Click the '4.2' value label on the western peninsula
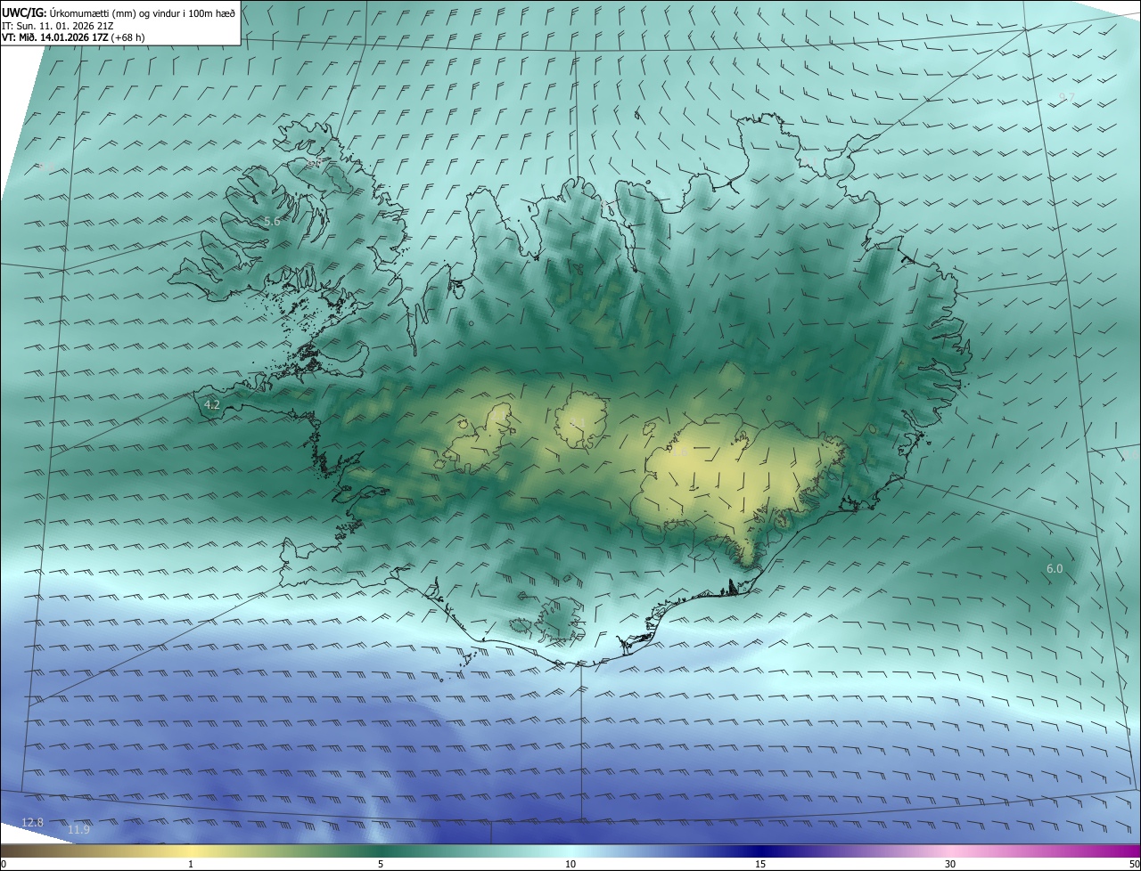The width and height of the screenshot is (1141, 871). pos(212,404)
